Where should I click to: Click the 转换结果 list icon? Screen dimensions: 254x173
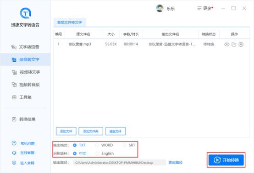14,119
